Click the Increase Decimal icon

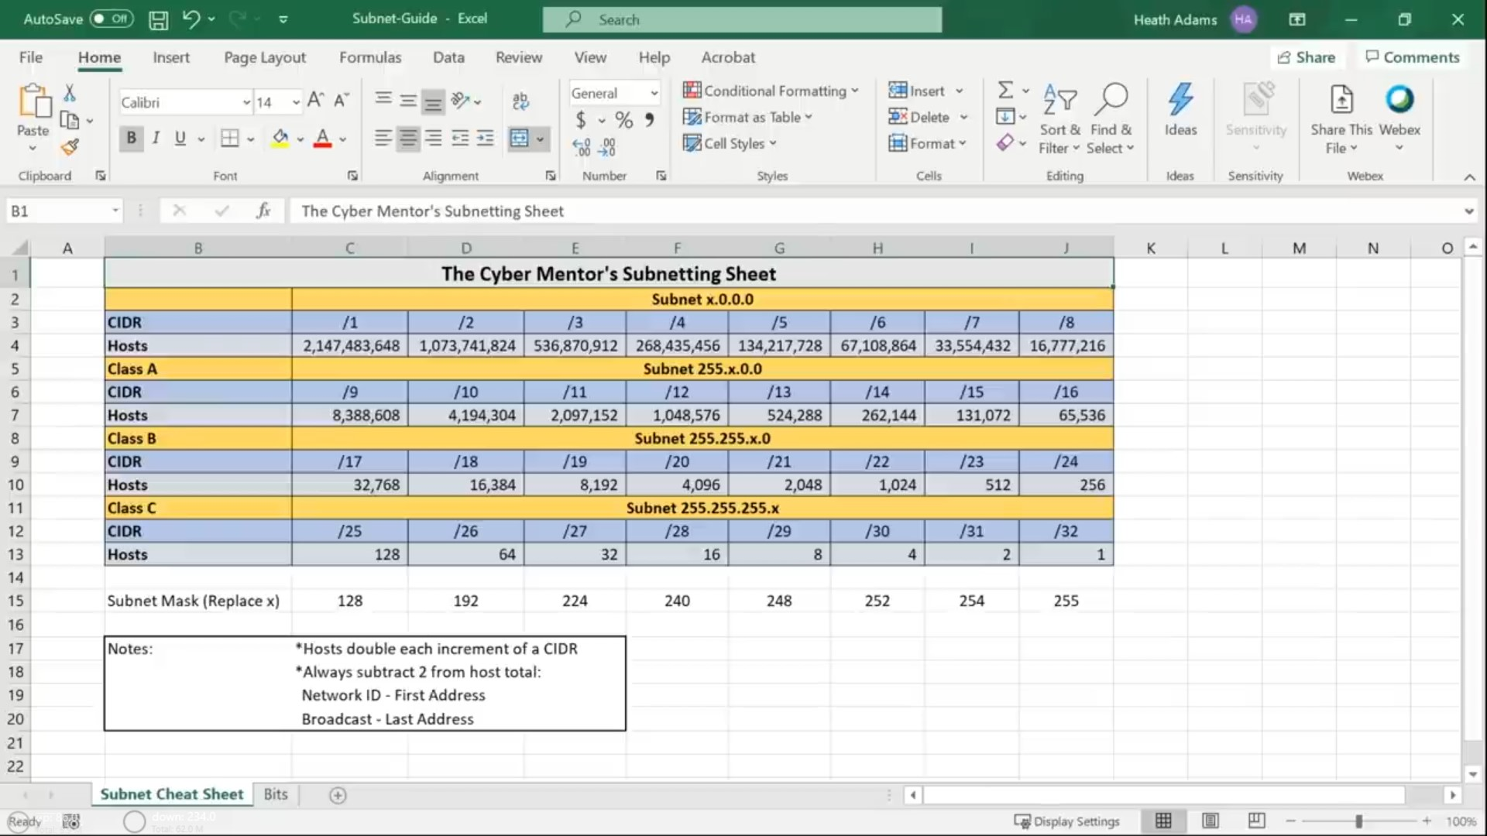[x=581, y=147]
